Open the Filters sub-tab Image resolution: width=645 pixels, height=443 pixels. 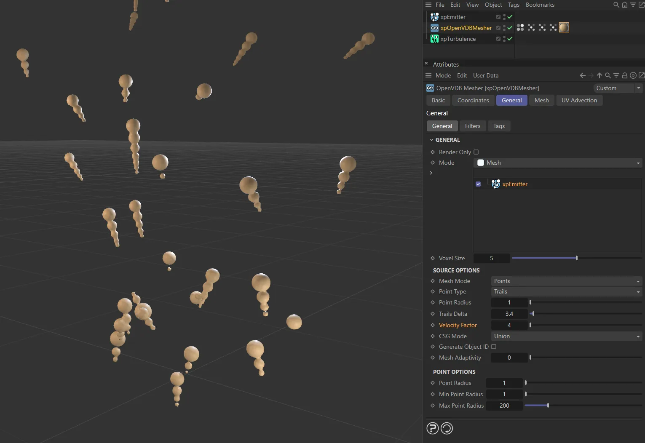tap(472, 126)
